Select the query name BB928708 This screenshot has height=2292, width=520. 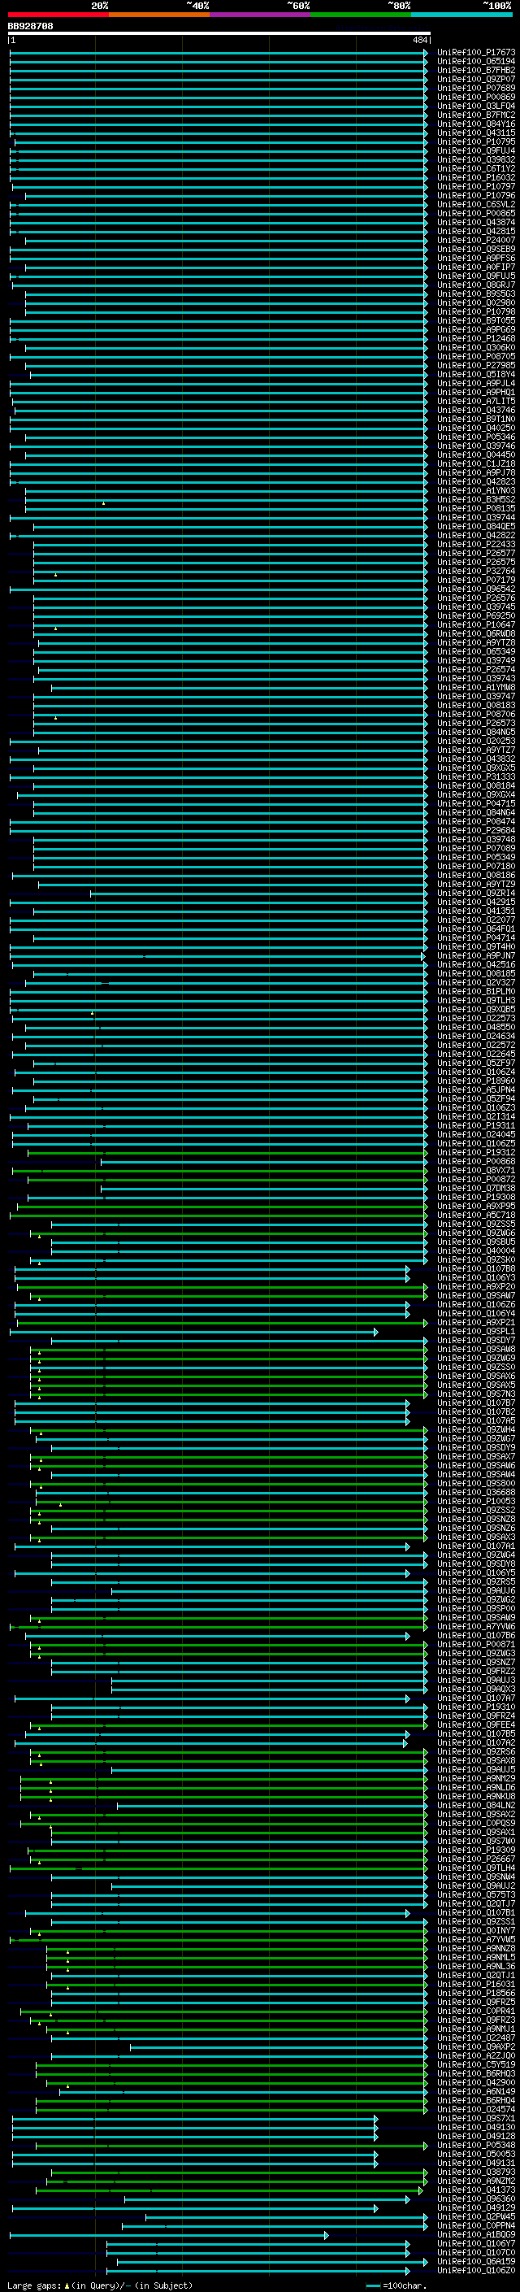coord(30,27)
